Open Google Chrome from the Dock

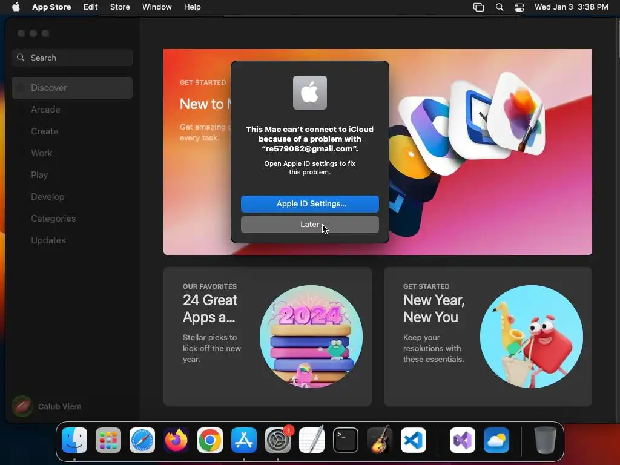click(x=210, y=440)
